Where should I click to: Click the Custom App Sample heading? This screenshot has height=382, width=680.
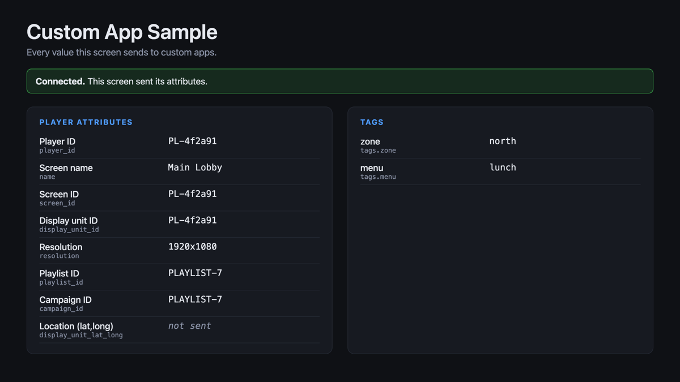click(x=122, y=32)
